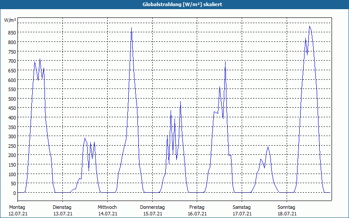Click the date 14.07.21
This screenshot has height=218, width=349.
tap(108, 214)
